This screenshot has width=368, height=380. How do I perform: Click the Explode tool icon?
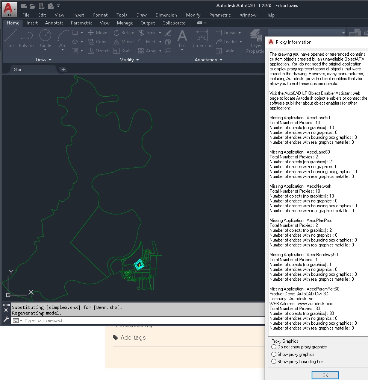[168, 42]
